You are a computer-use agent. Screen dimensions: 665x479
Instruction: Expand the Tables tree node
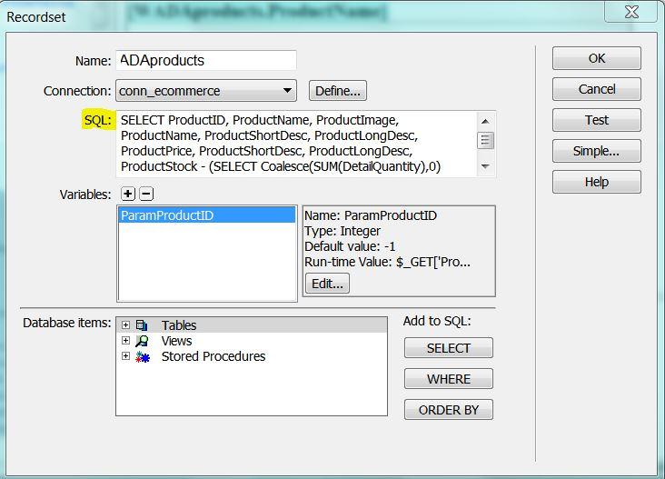(125, 325)
